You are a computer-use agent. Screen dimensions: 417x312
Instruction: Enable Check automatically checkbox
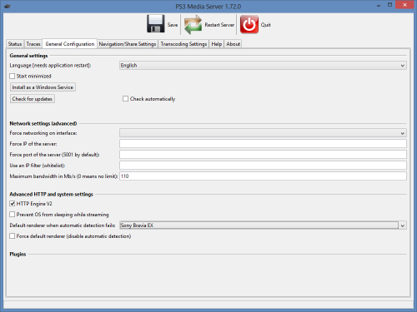pyautogui.click(x=125, y=99)
